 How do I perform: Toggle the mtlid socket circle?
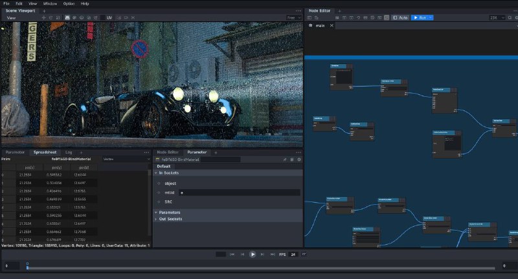[x=159, y=192]
